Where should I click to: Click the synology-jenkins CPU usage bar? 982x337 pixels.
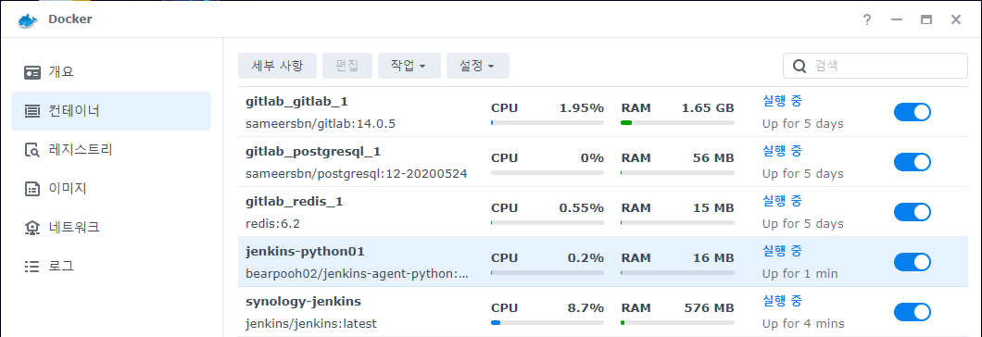(x=548, y=323)
